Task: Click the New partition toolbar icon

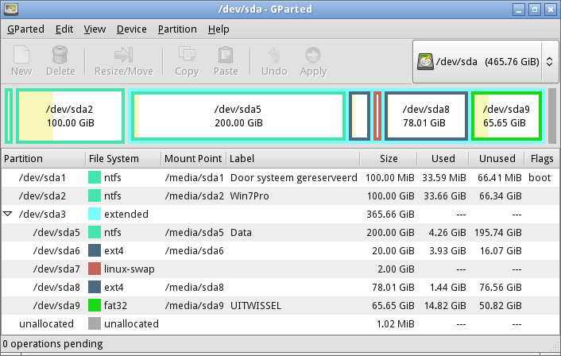Action: pyautogui.click(x=21, y=56)
